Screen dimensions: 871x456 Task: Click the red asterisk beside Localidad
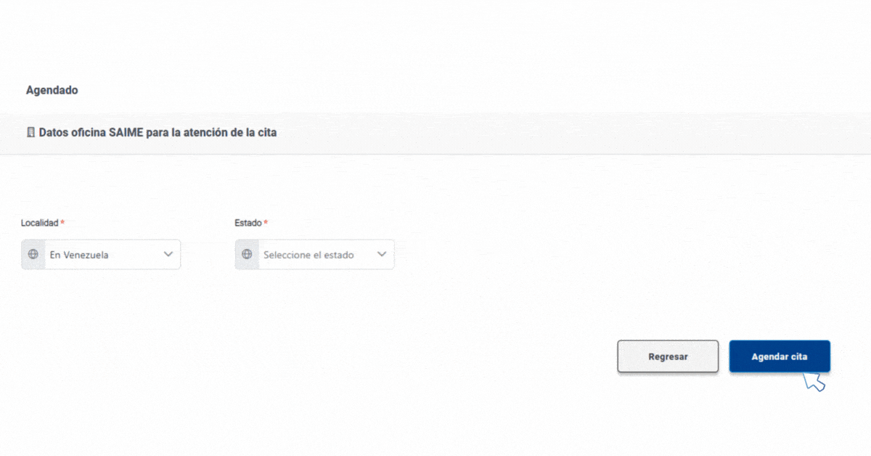pyautogui.click(x=62, y=222)
